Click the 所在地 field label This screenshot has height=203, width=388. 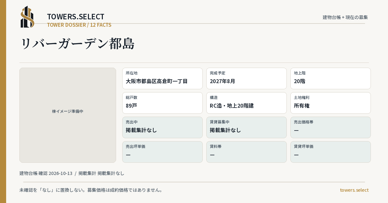click(132, 73)
